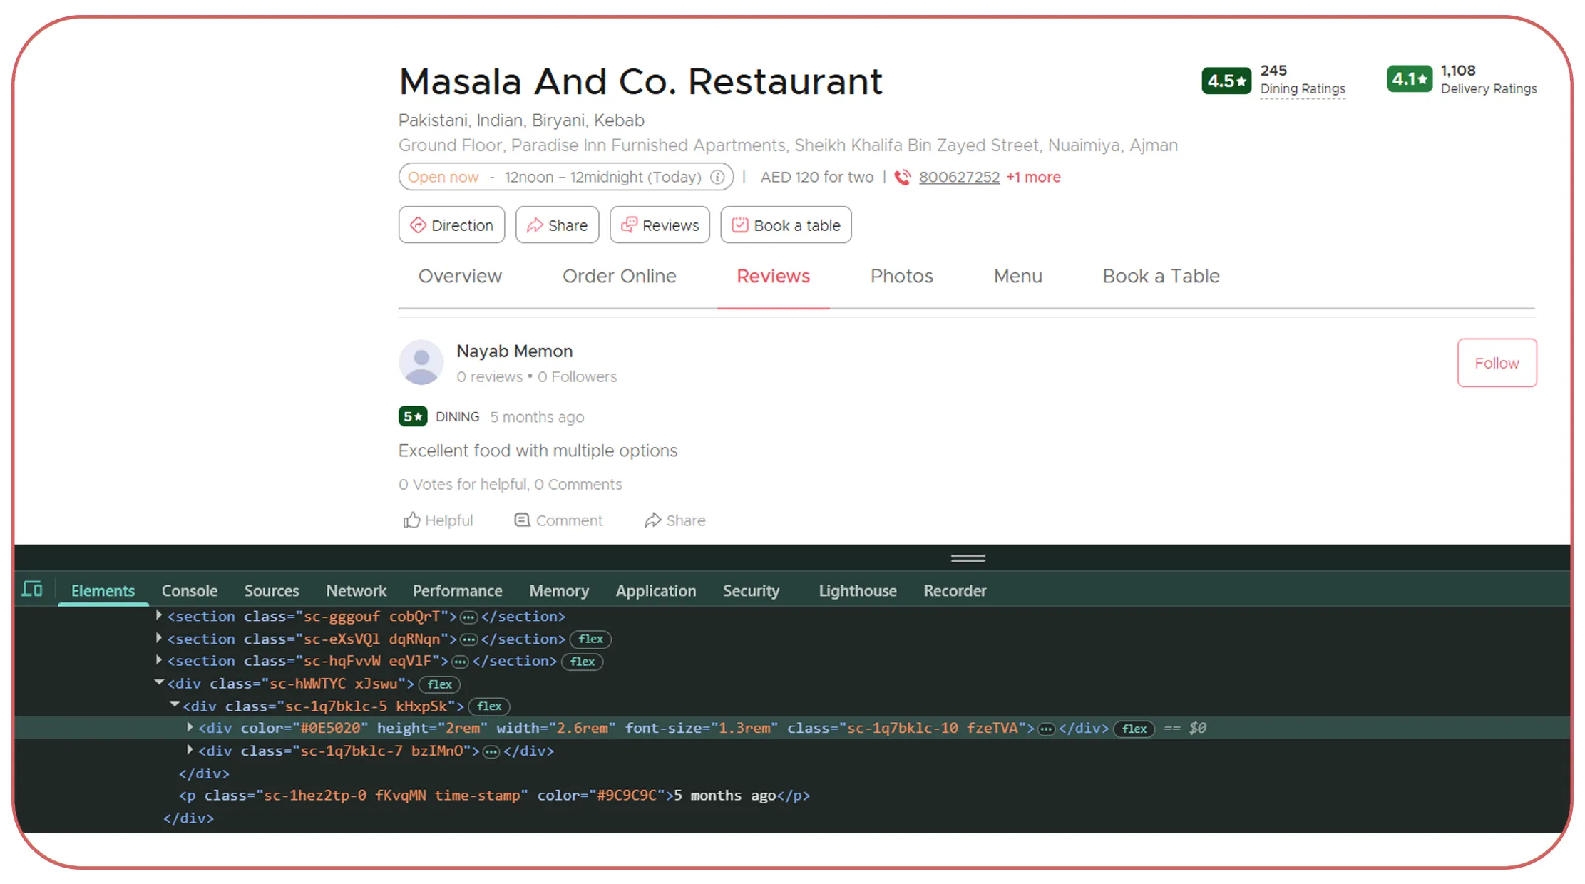Expand the div sc-1q7bklc-7 bzIMnO node
This screenshot has height=884, width=1585.
pos(190,750)
